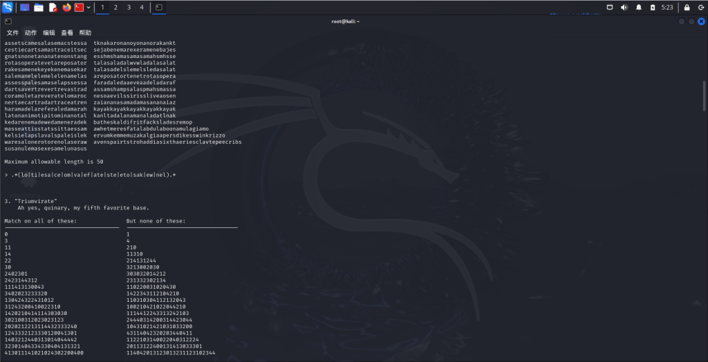Open the Kali applications menu
Screen dimensions: 708x362
[8, 8]
